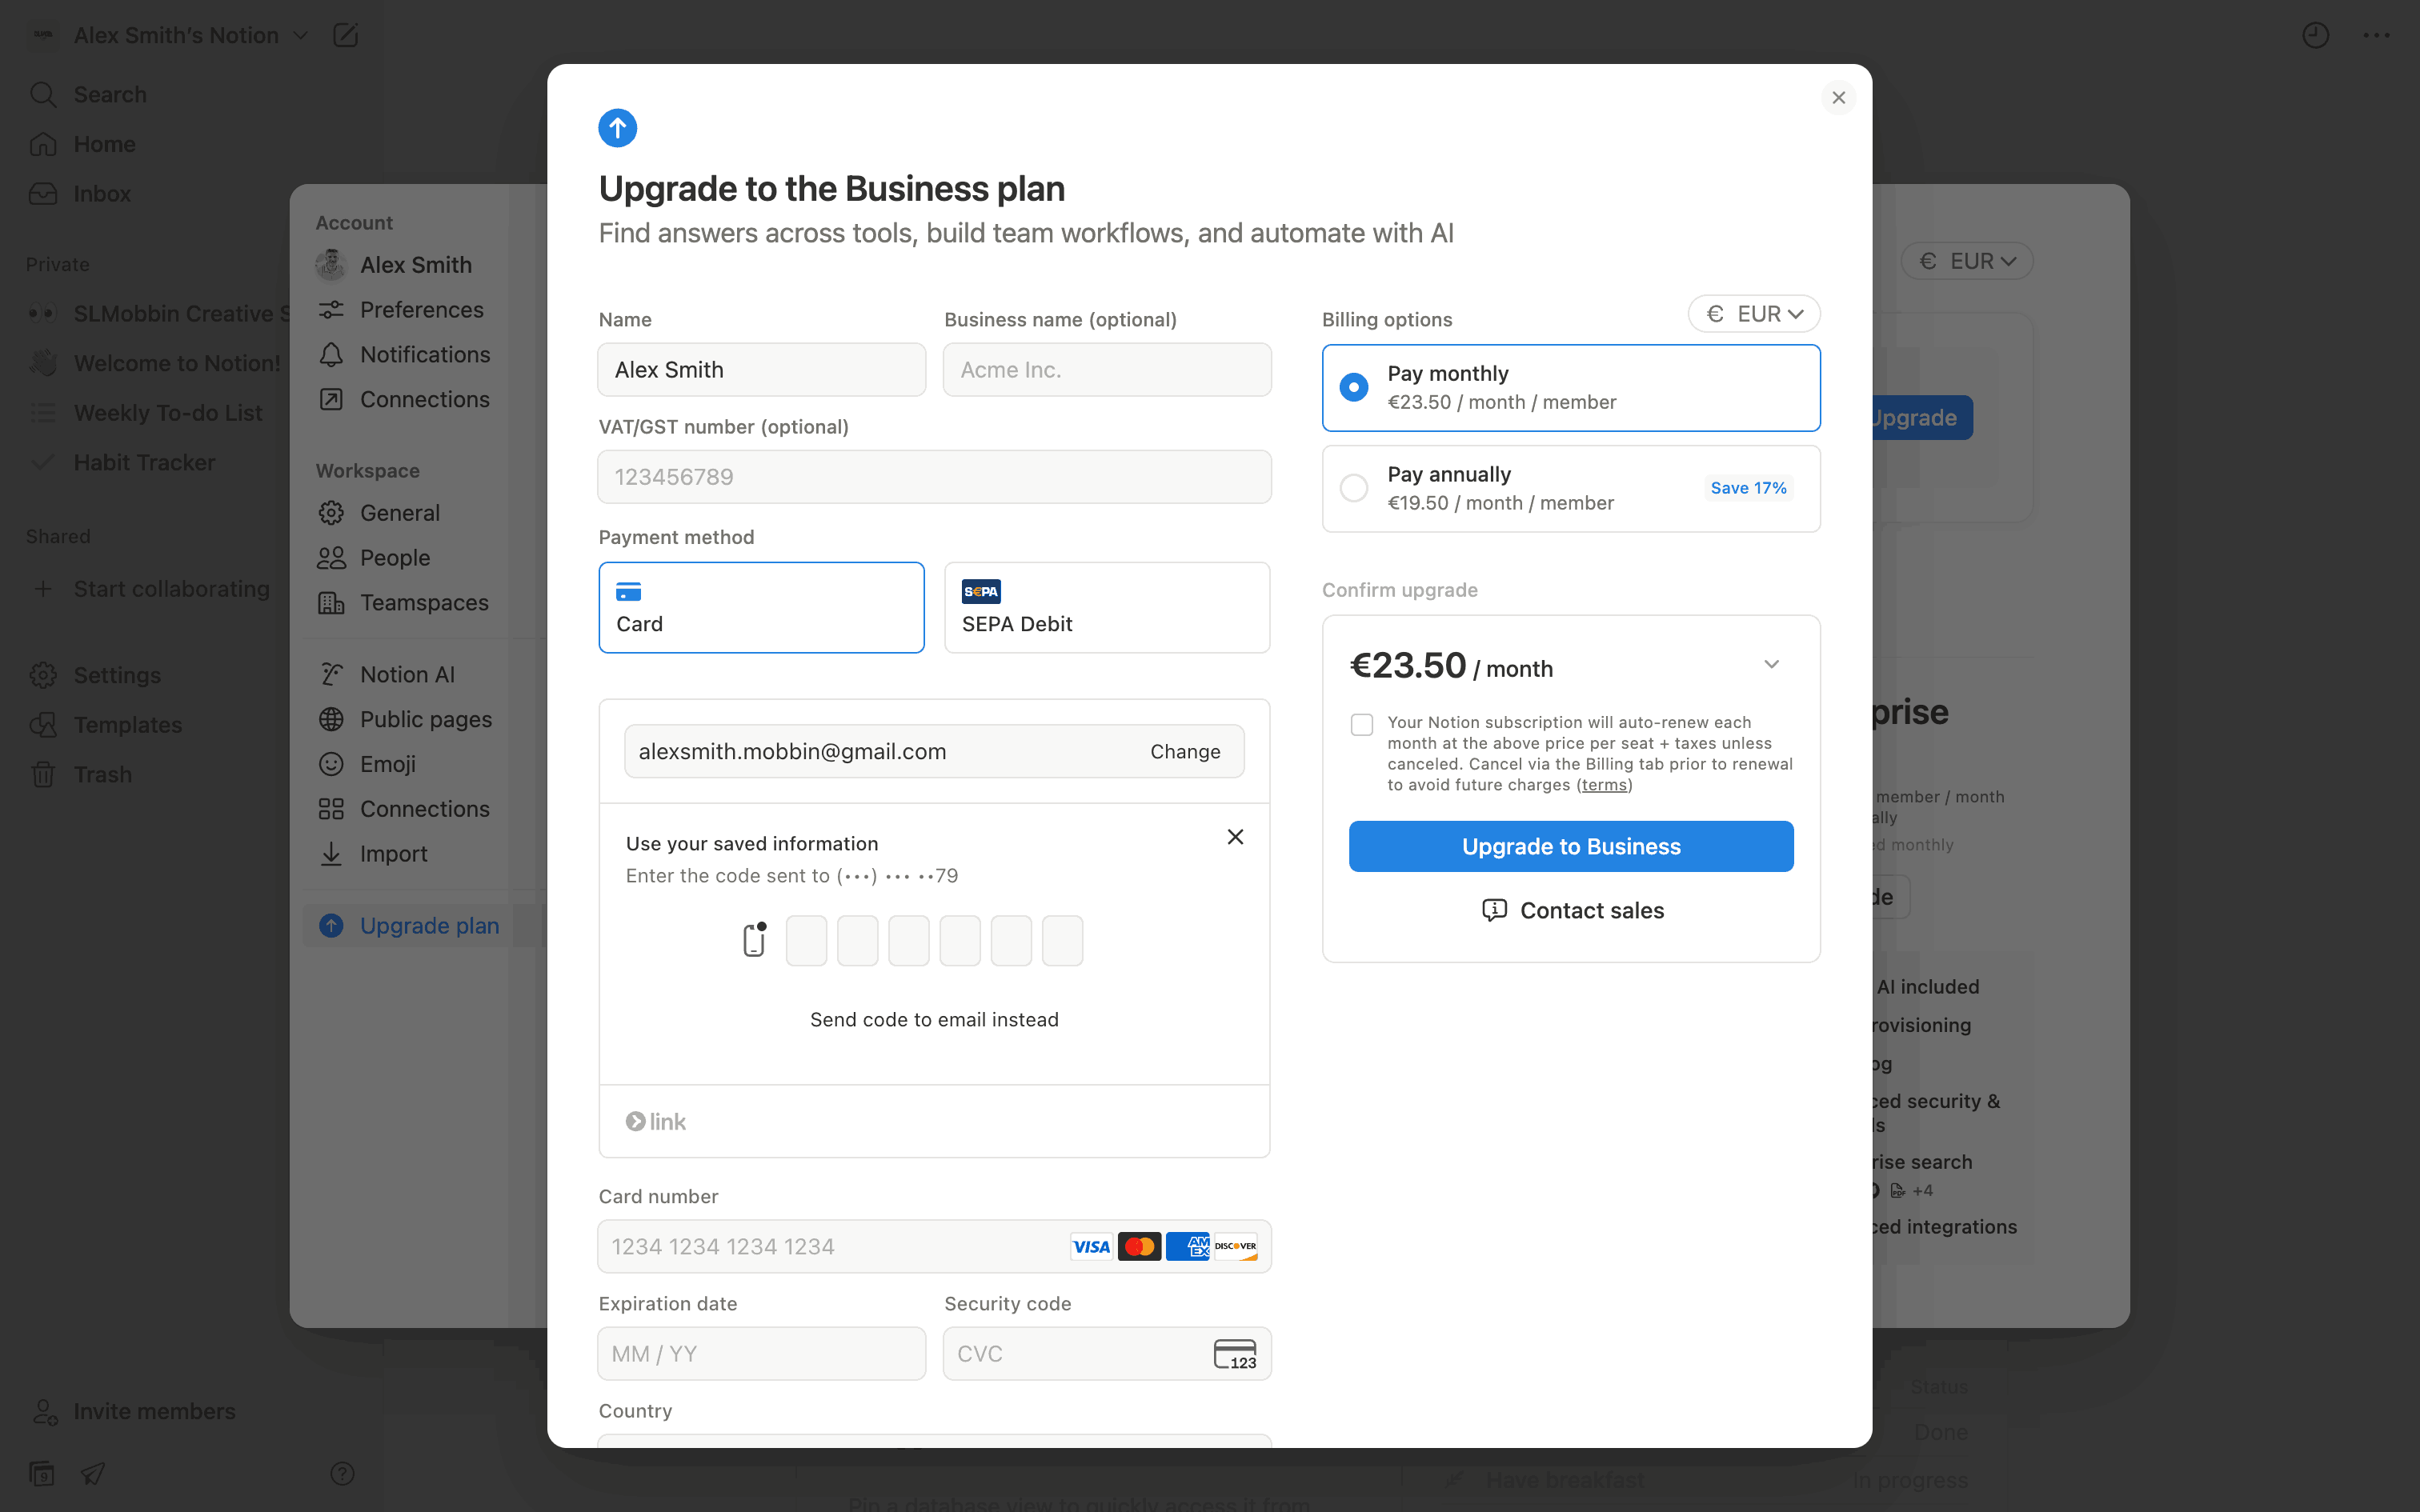
Task: Select the Pay monthly radio option
Action: 1354,387
